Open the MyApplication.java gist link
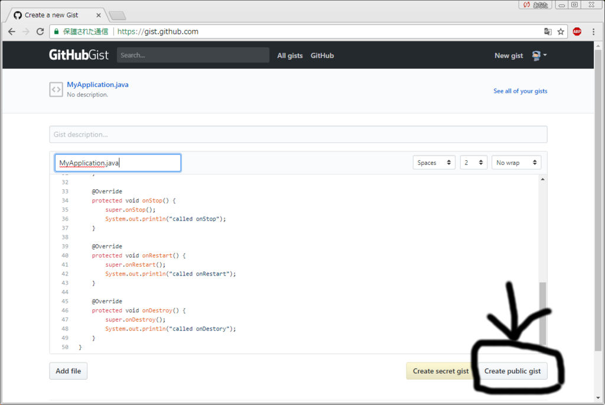Screen dimensions: 605x405 tap(97, 85)
